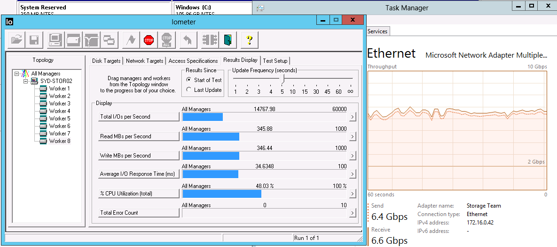
Task: Click the Disconnect Selected Worker icon
Action: 210,40
